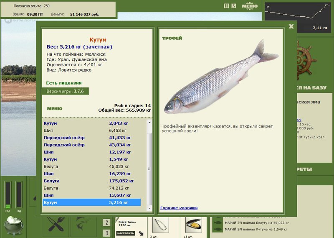Select Белуга 175,052 кг in keepnet list
This screenshot has height=238, width=334.
[x=91, y=181]
